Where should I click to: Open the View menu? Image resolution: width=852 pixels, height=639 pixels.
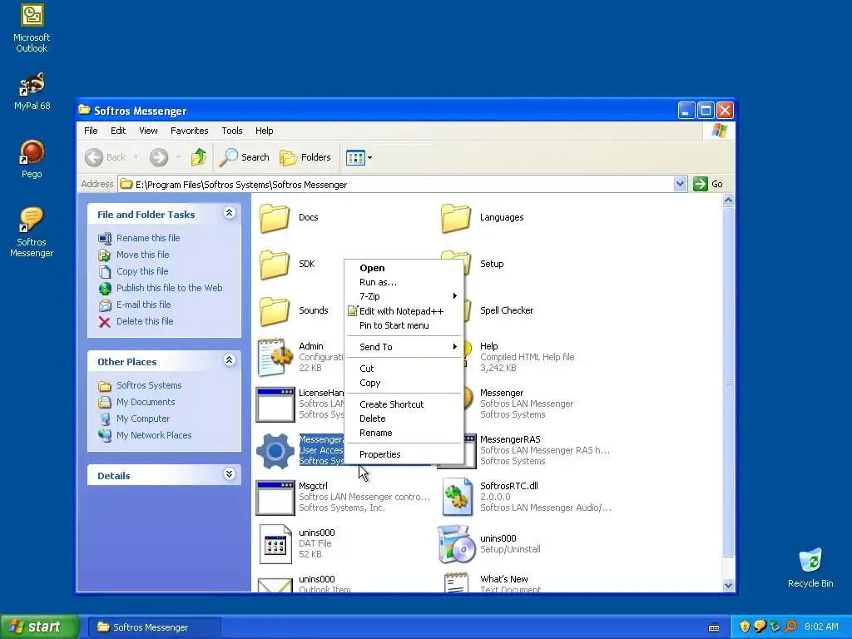(148, 131)
